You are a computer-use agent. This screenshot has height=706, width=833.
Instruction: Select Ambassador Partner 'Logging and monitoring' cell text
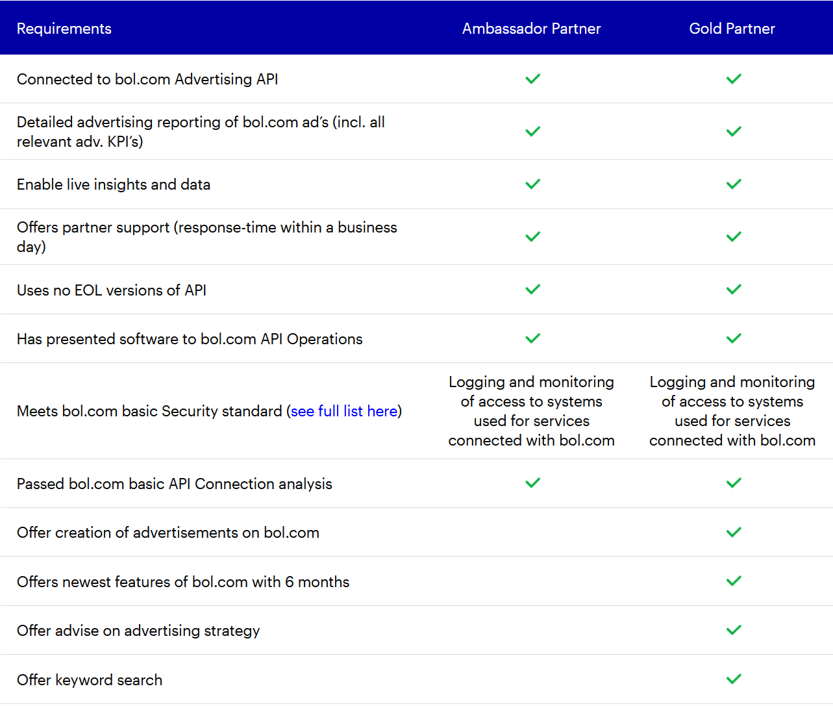click(x=532, y=411)
